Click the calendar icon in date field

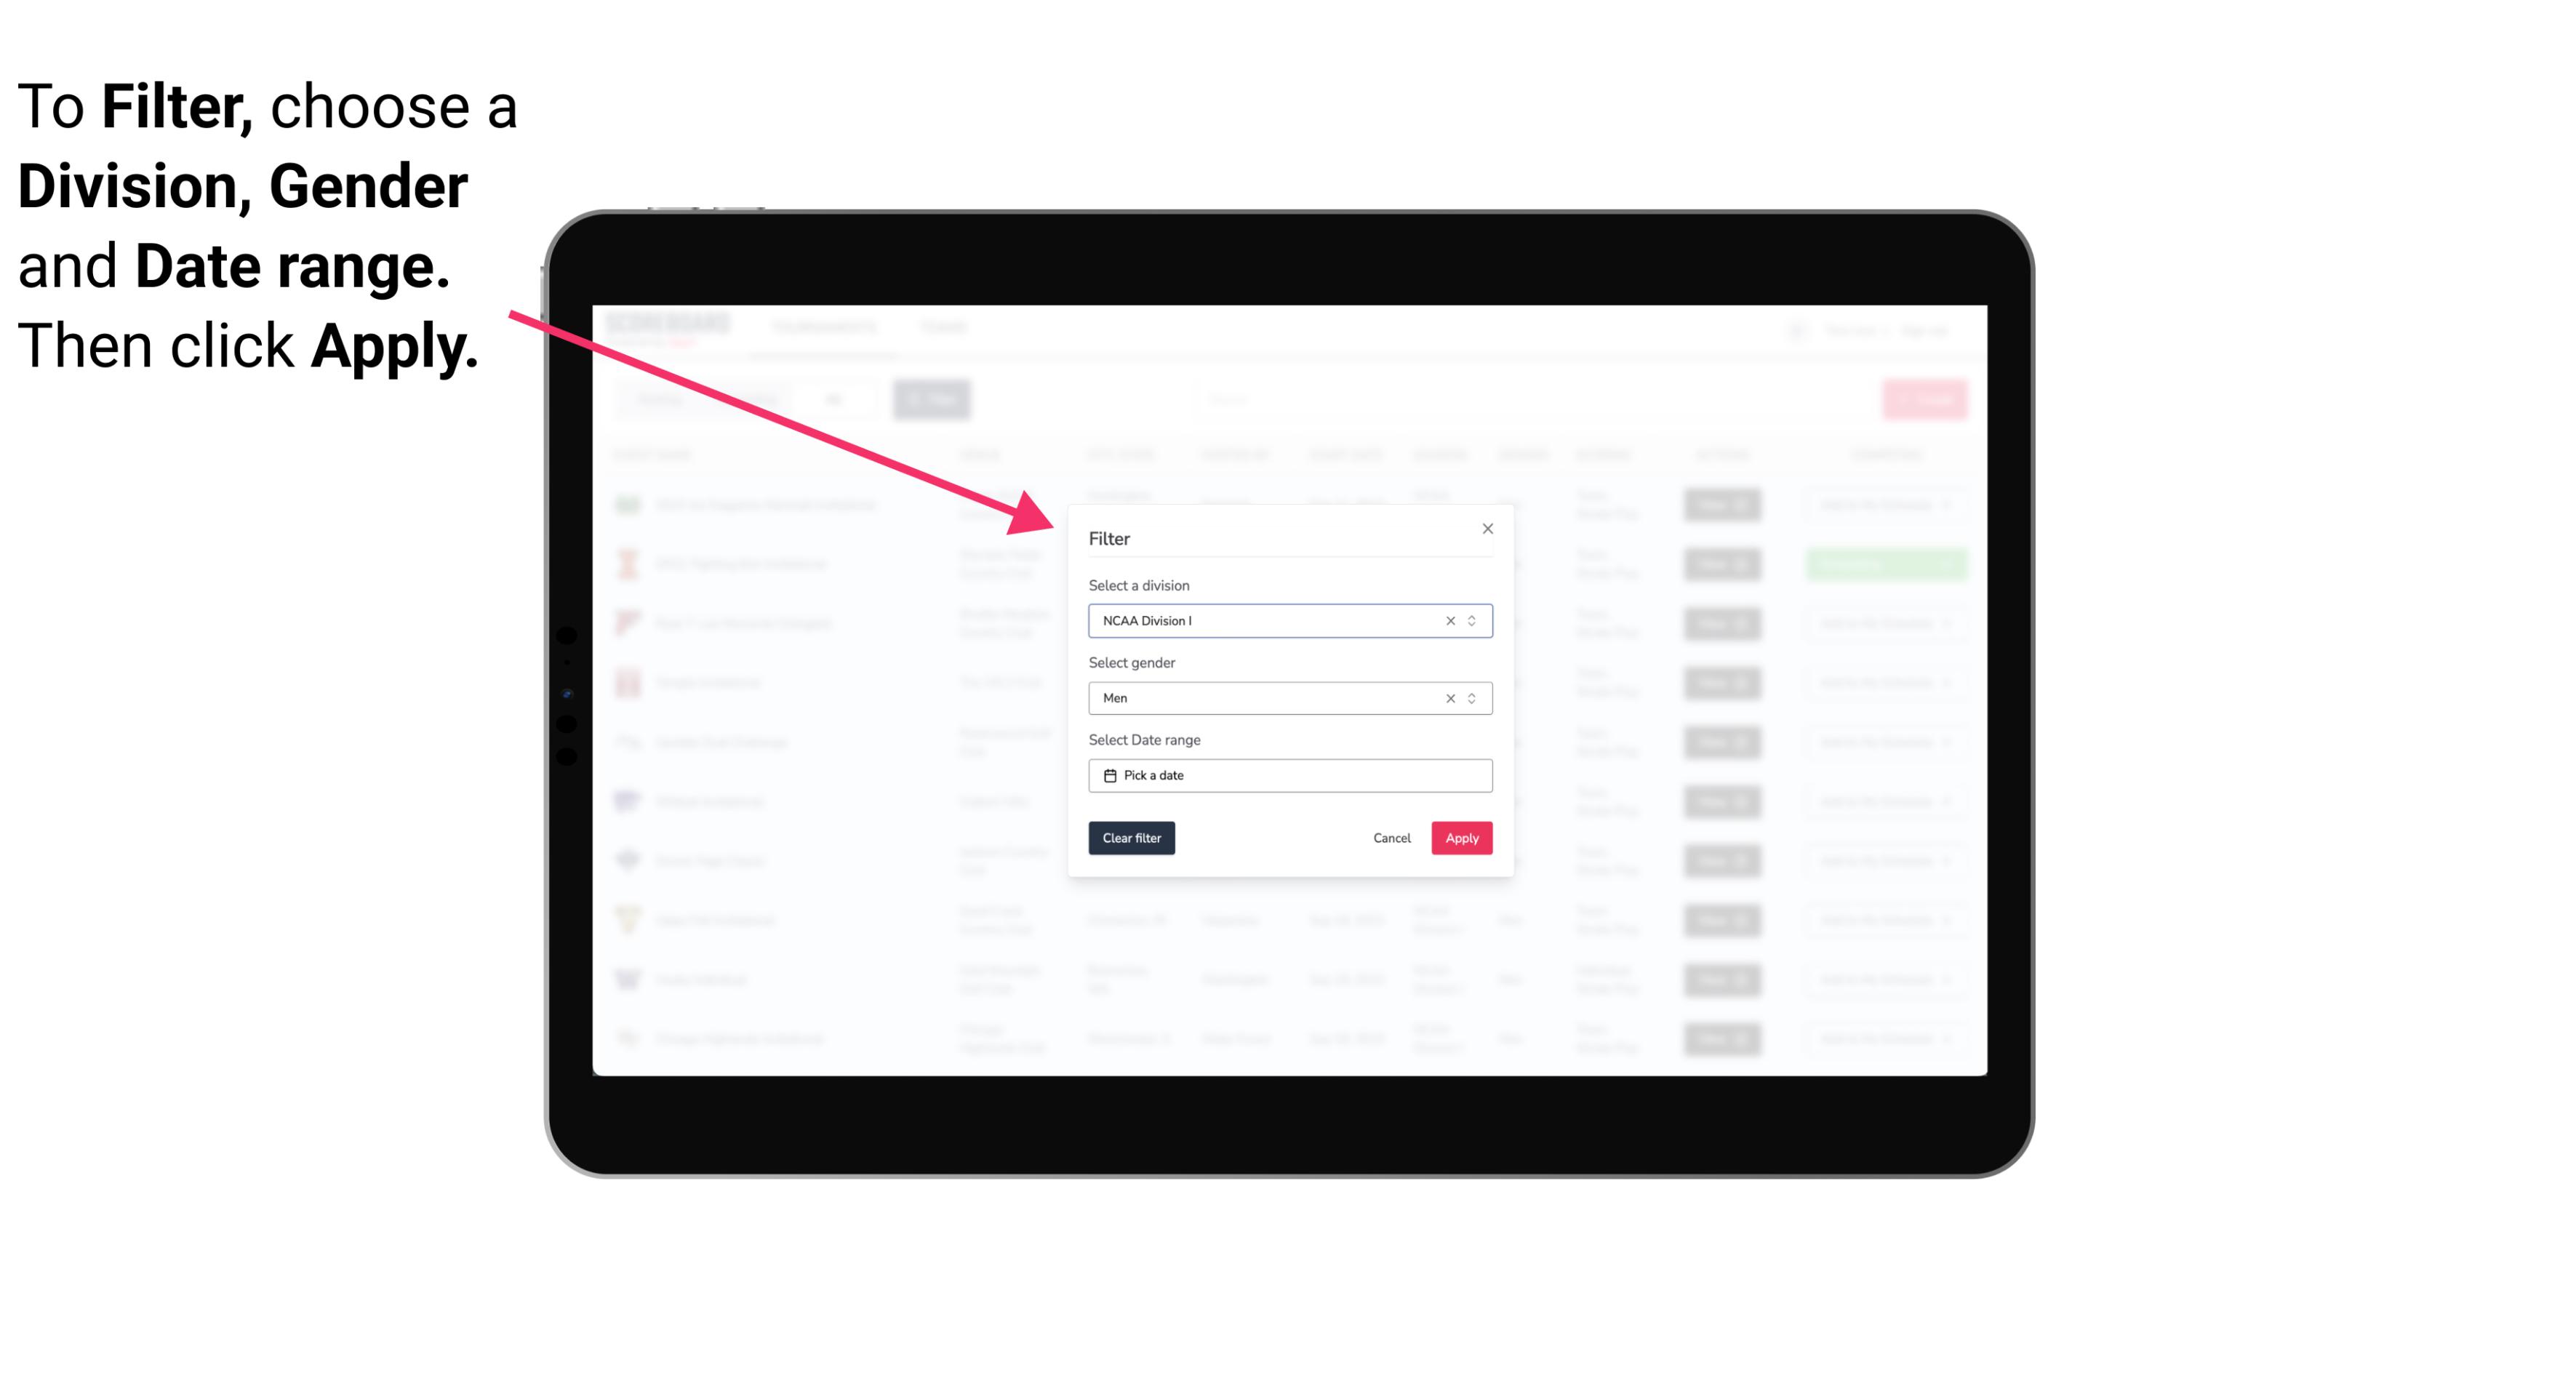[1108, 777]
